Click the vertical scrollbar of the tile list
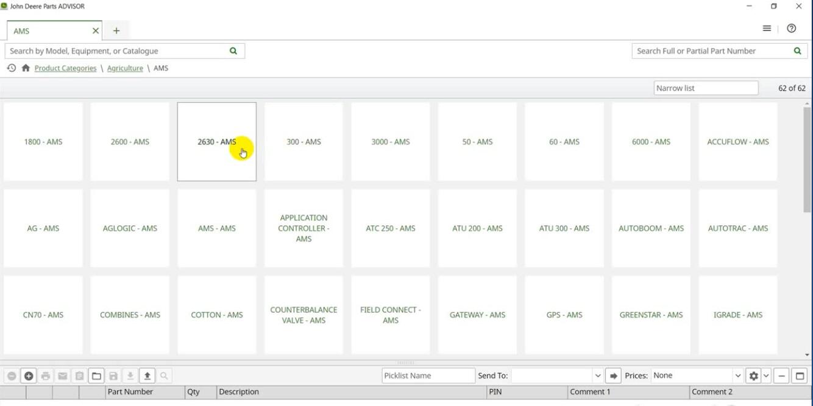Viewport: 813px width, 406px height. tap(808, 159)
